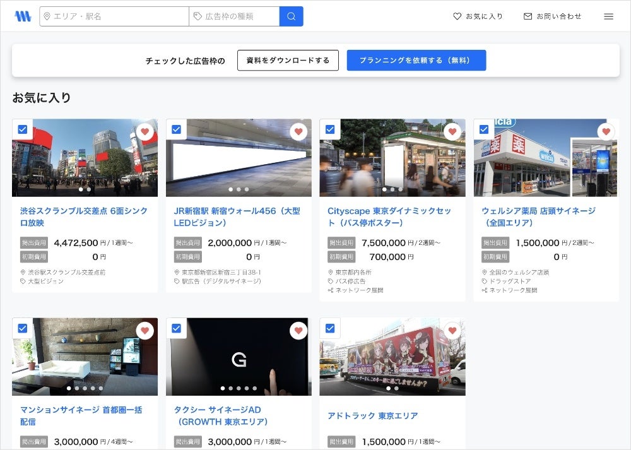The width and height of the screenshot is (631, 450).
Task: Click heart on the ad truck card
Action: point(452,331)
